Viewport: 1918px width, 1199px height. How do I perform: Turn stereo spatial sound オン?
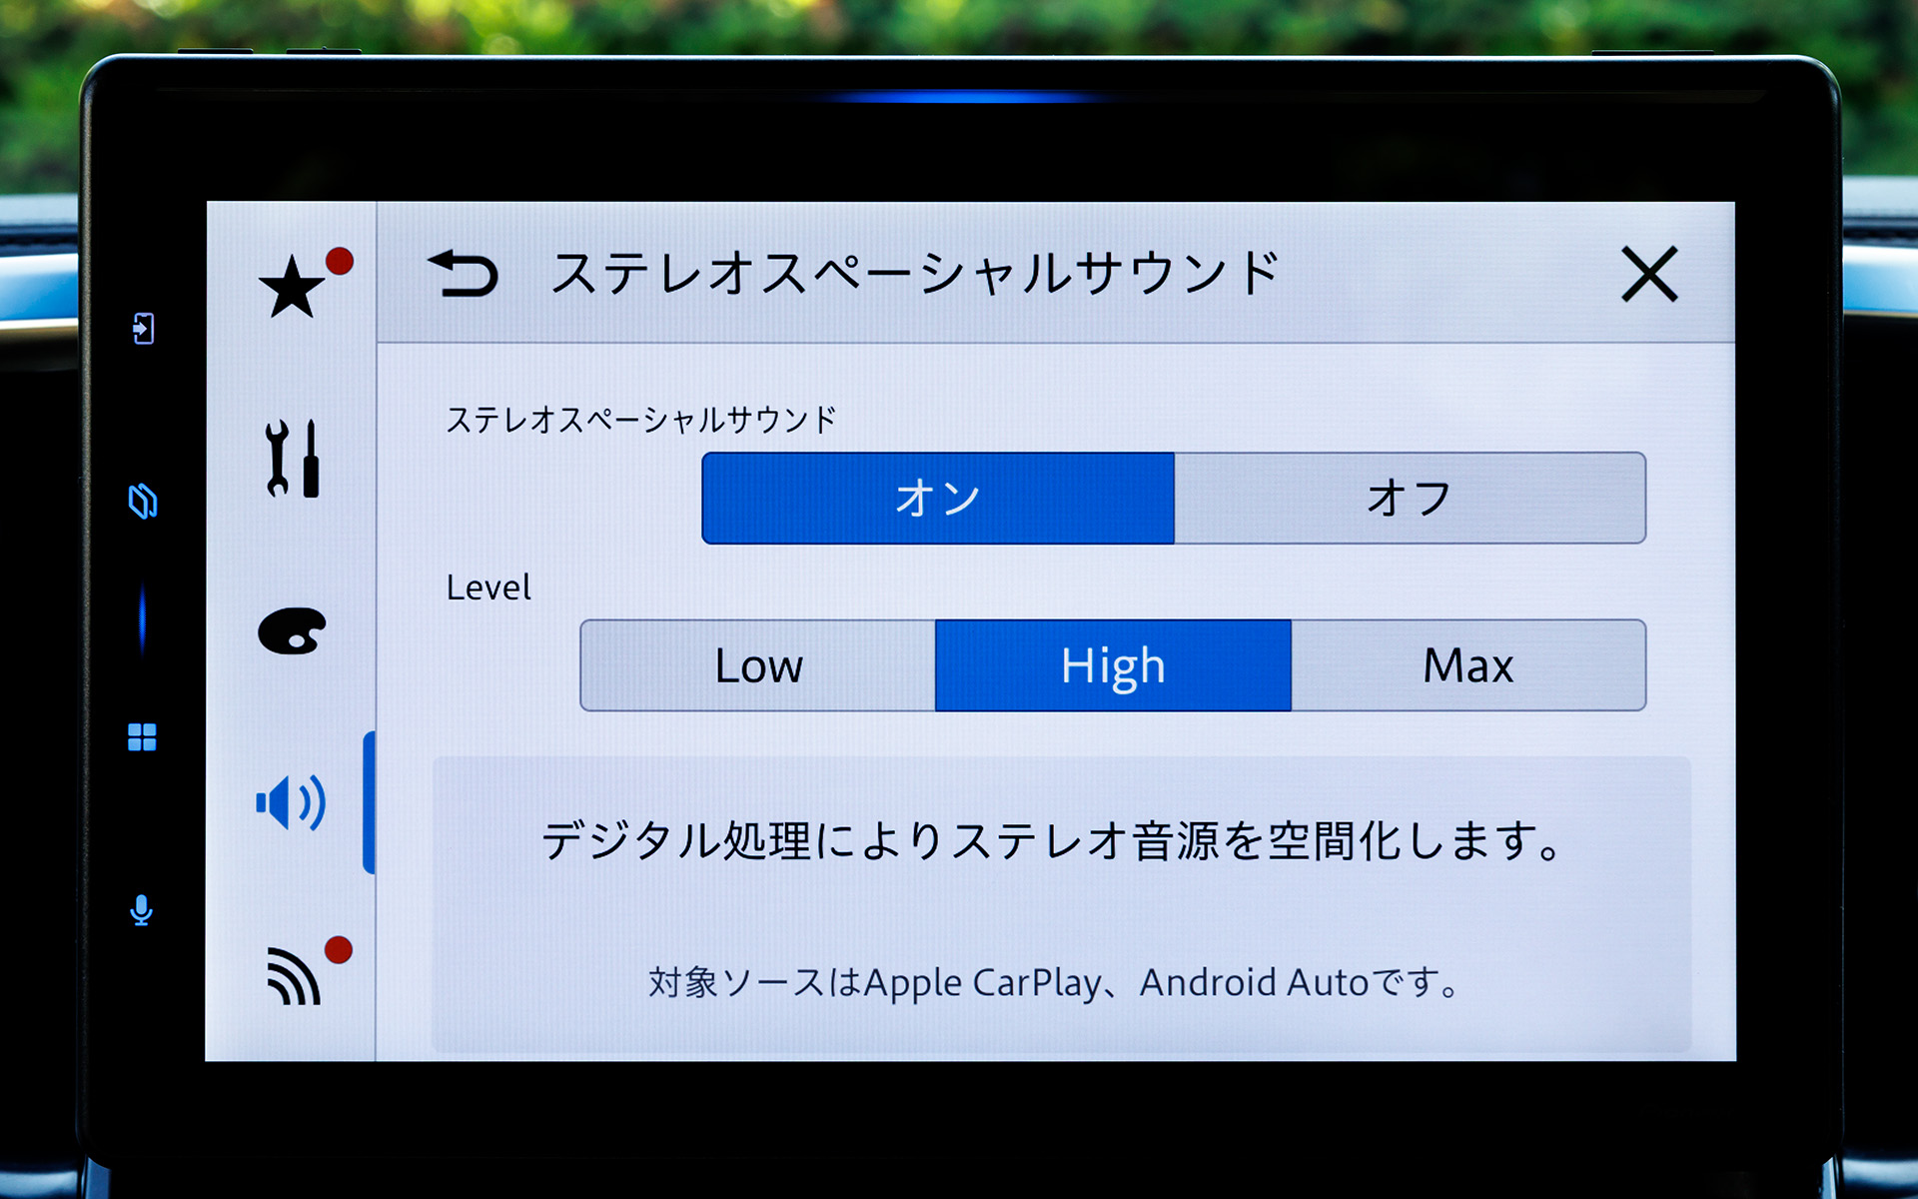(x=938, y=498)
